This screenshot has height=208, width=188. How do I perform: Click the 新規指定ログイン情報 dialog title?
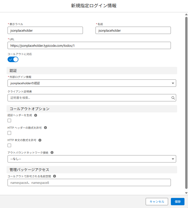(94, 6)
